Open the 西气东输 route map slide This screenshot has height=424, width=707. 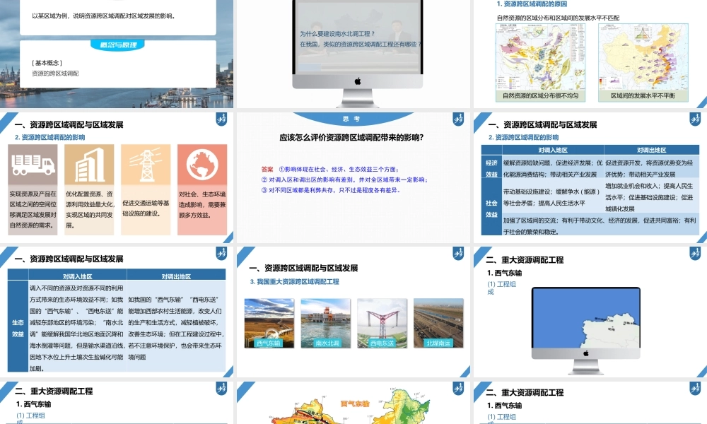tap(353, 406)
